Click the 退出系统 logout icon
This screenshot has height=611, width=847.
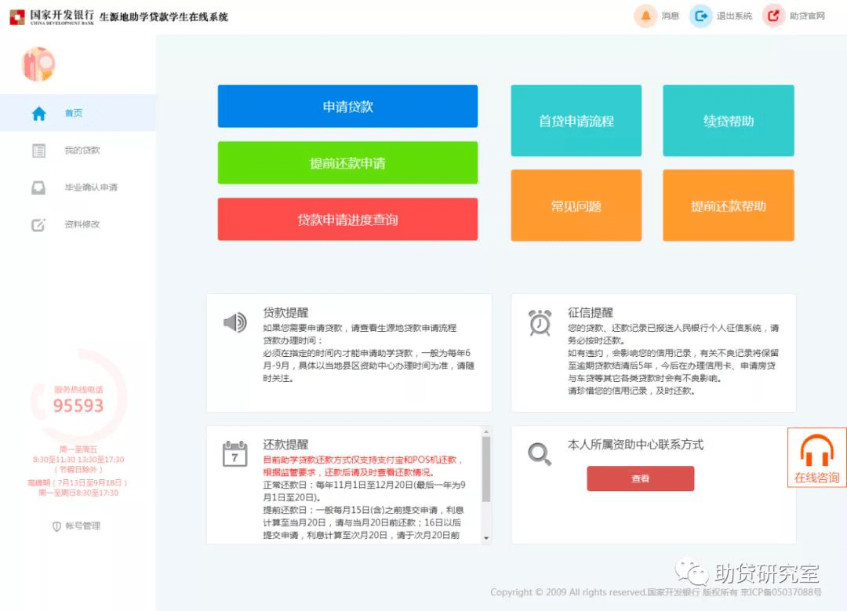coord(700,16)
